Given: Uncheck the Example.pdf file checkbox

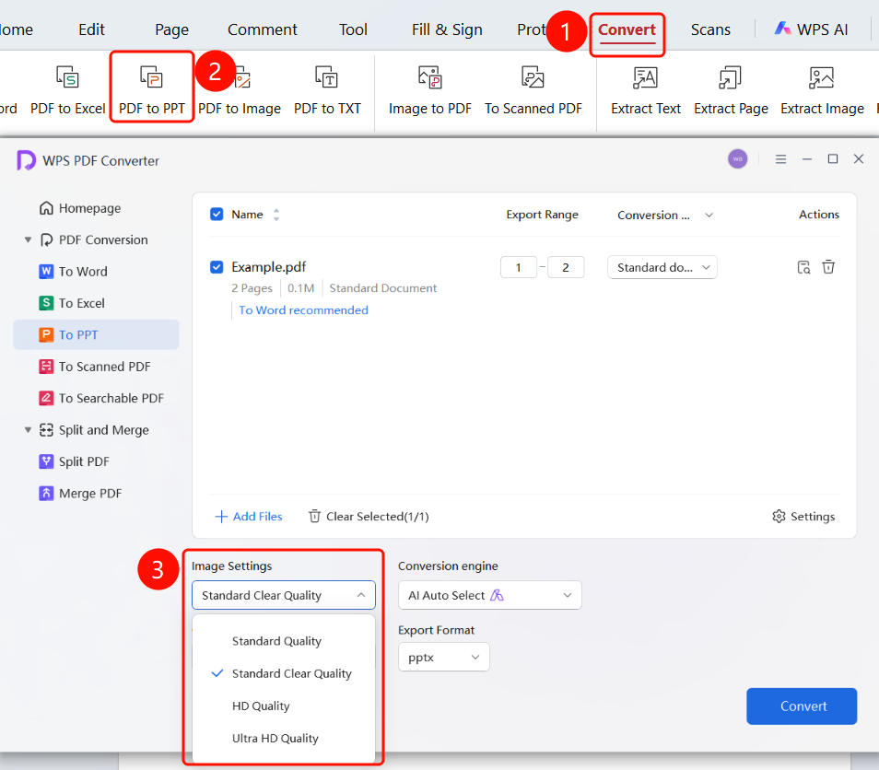Looking at the screenshot, I should [x=217, y=267].
